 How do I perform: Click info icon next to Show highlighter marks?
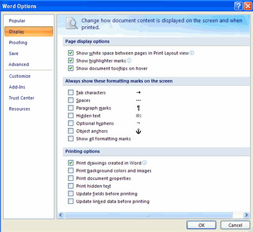[x=129, y=60]
